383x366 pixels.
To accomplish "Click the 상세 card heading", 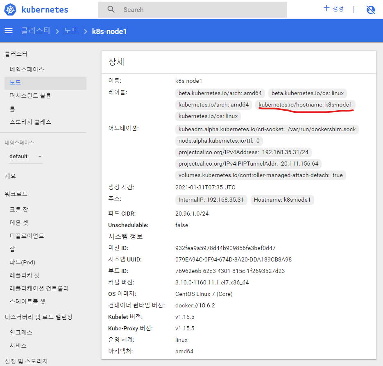I will [x=116, y=62].
